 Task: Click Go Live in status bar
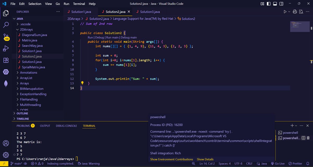[x=278, y=164]
